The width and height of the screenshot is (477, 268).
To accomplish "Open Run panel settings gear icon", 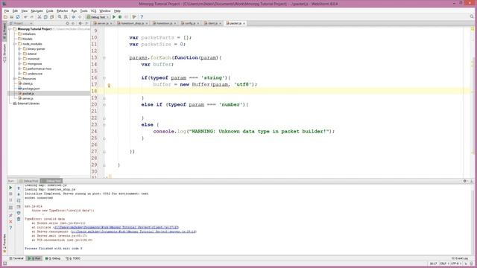I will coord(465,181).
